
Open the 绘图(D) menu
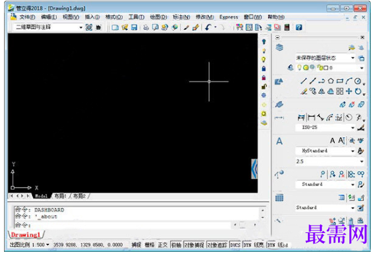(158, 17)
